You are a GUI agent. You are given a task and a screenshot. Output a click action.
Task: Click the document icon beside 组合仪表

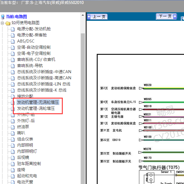point(13,139)
